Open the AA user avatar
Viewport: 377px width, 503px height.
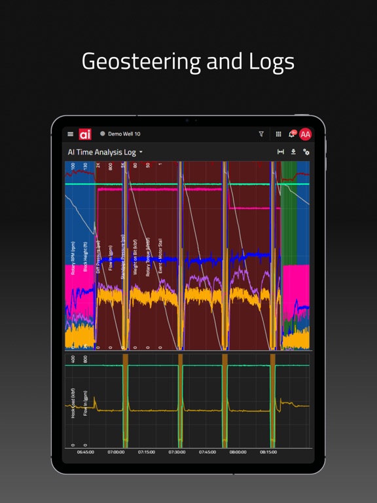(305, 134)
